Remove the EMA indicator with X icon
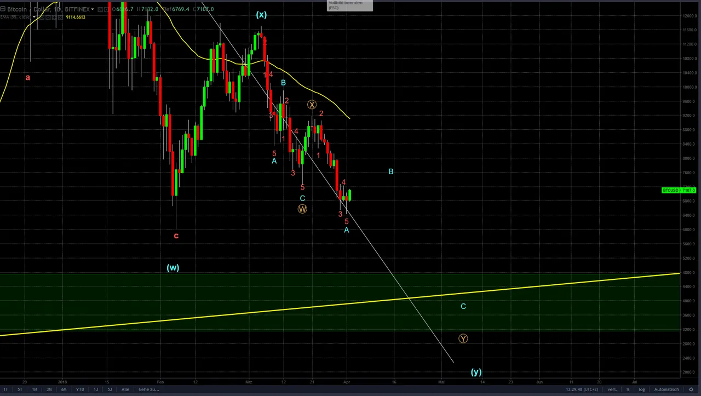 pyautogui.click(x=60, y=17)
